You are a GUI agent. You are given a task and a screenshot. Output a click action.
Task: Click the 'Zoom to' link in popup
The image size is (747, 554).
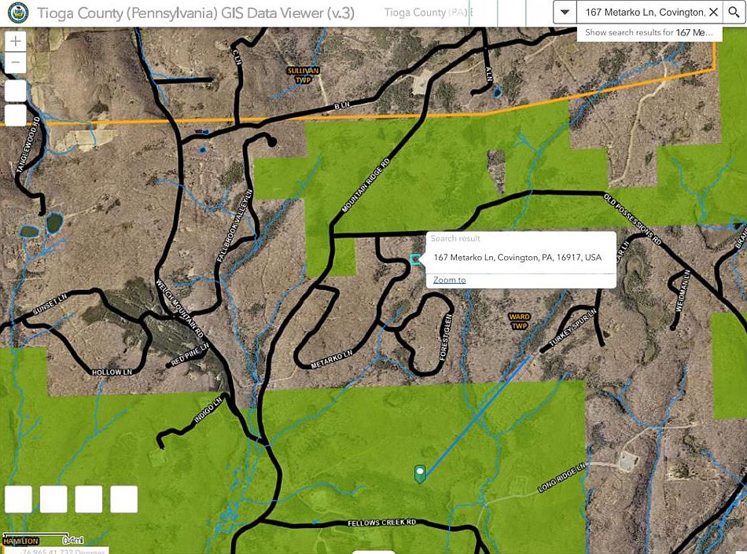(449, 280)
